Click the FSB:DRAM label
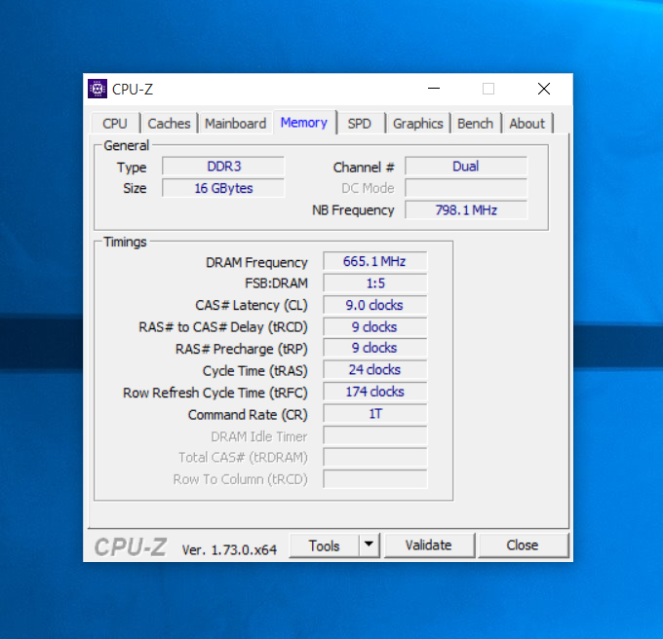This screenshot has width=663, height=639. [277, 283]
